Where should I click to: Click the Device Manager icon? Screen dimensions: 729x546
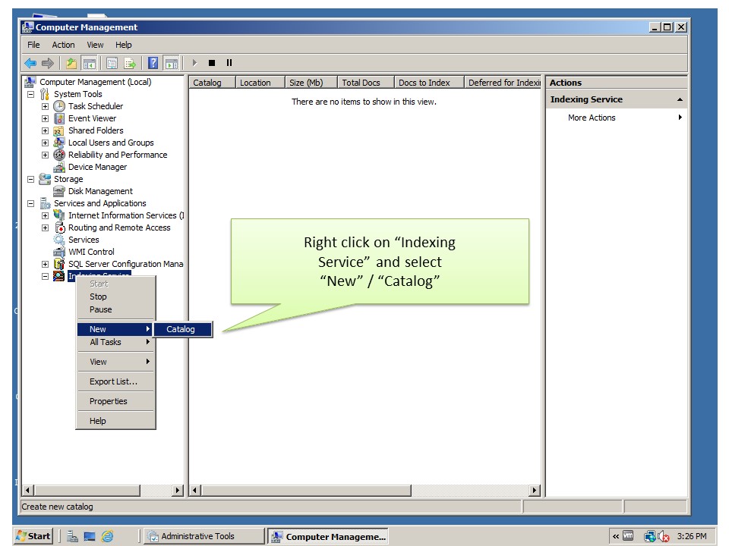click(59, 167)
